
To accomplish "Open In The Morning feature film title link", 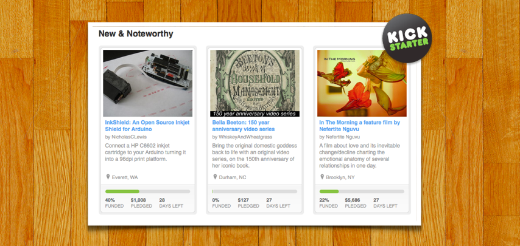I will 360,126.
